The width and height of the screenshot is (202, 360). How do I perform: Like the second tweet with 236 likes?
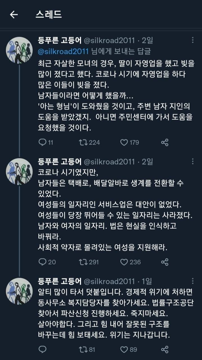click(x=124, y=262)
